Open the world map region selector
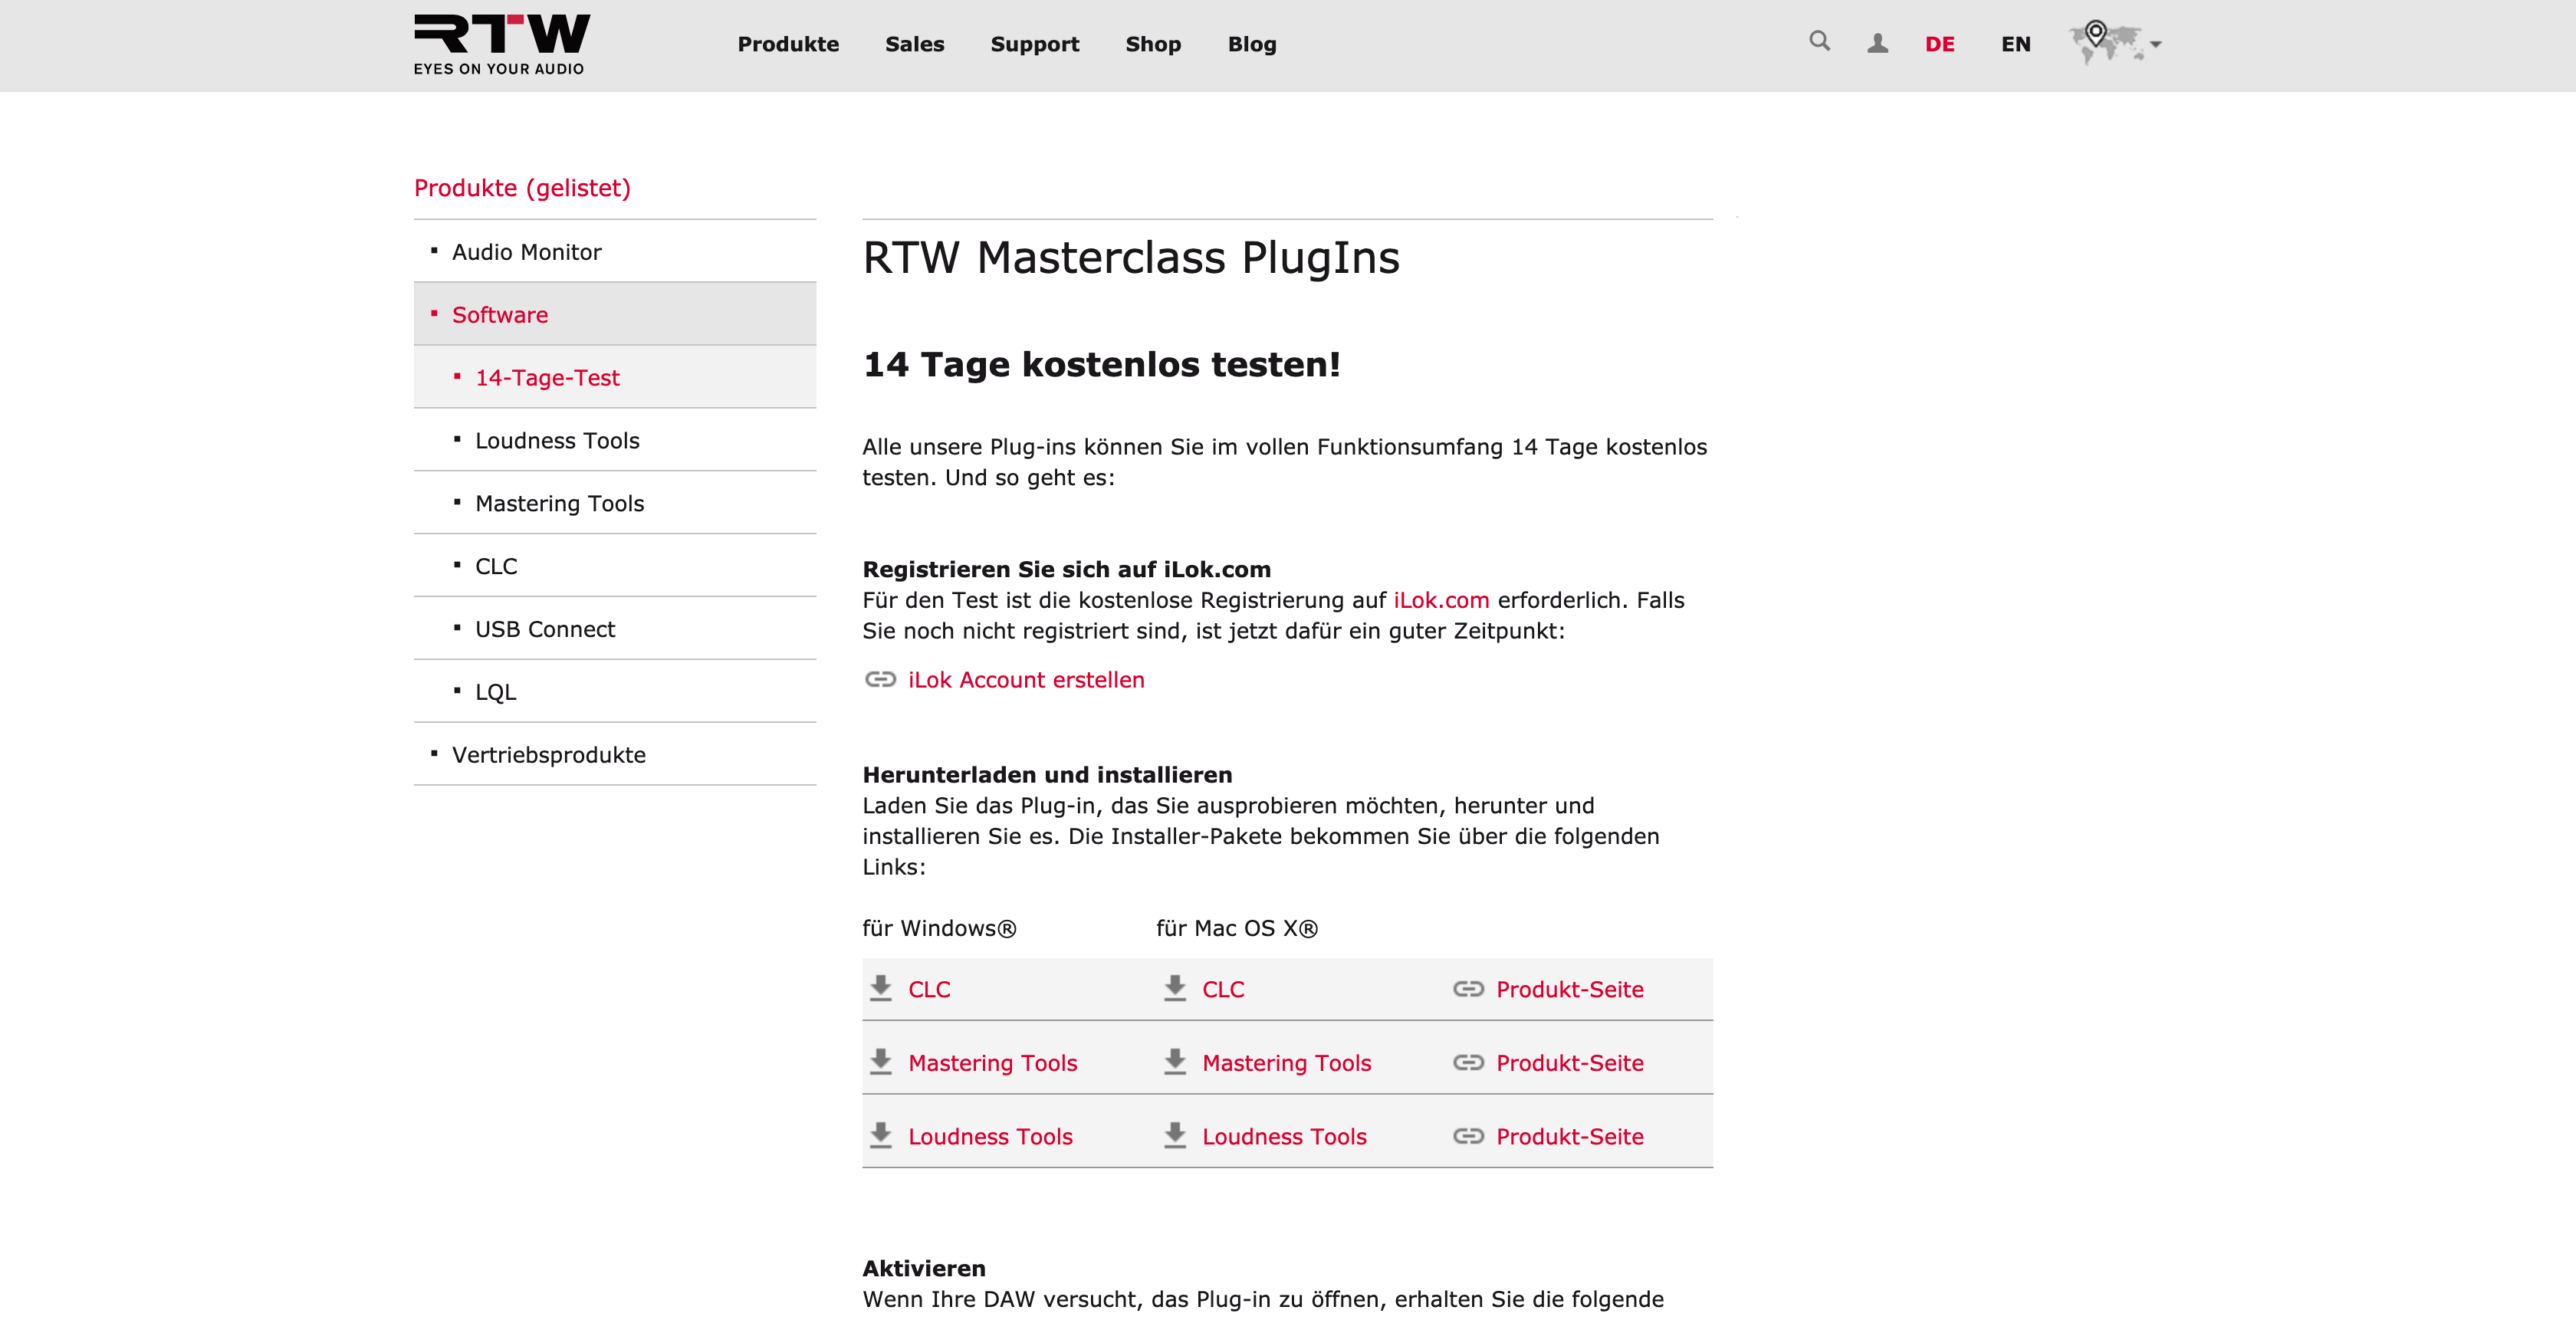Viewport: 2576px width, 1320px height. tap(2114, 43)
